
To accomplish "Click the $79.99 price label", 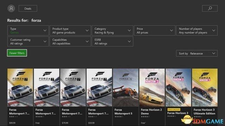I will (x=65, y=123).
